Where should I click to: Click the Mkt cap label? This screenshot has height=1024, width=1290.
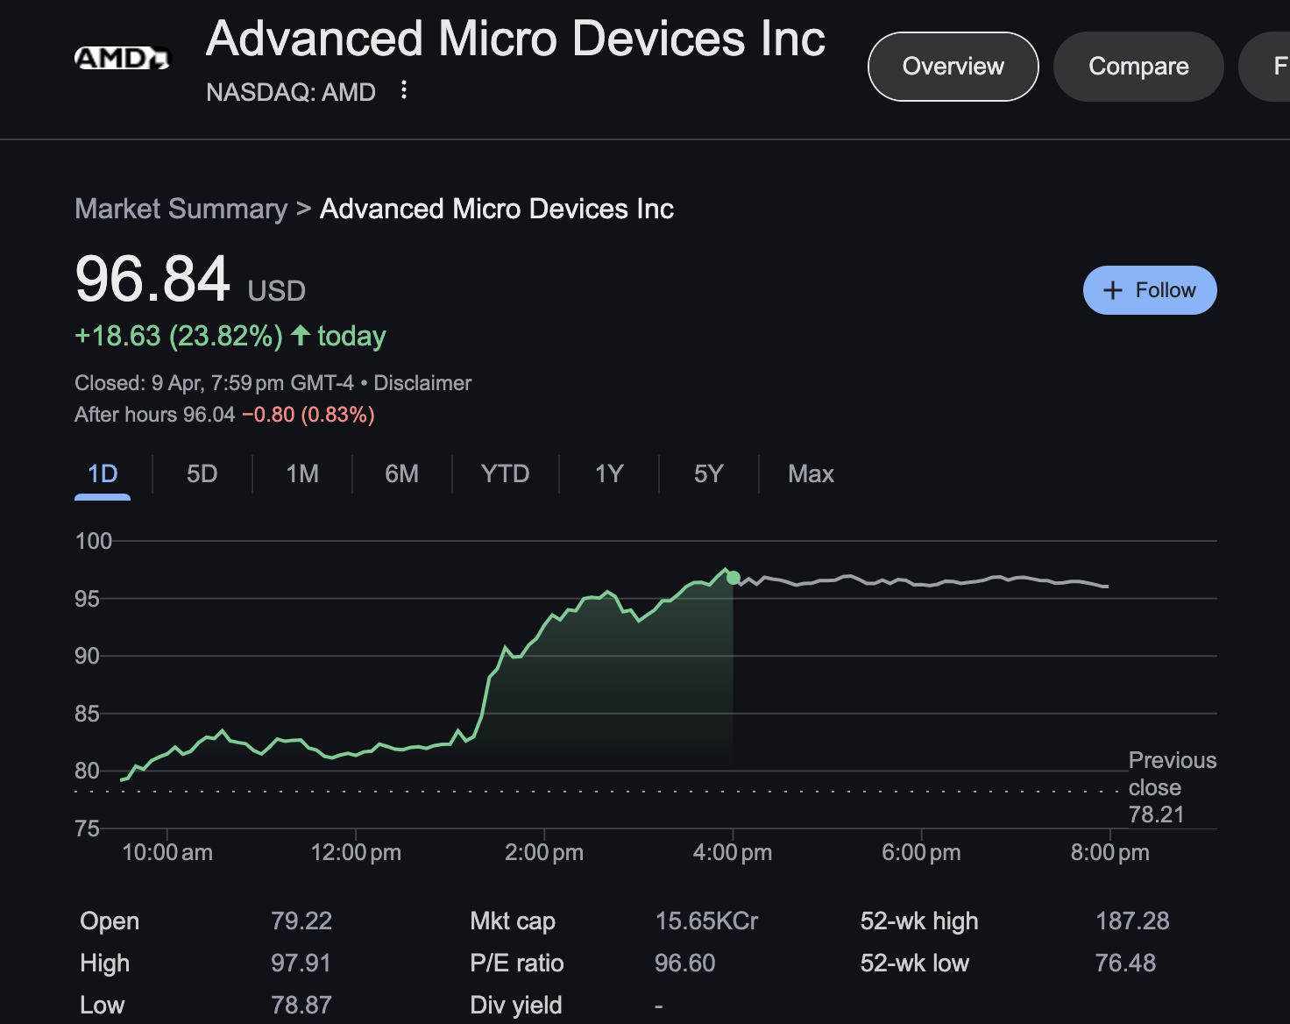pyautogui.click(x=513, y=921)
